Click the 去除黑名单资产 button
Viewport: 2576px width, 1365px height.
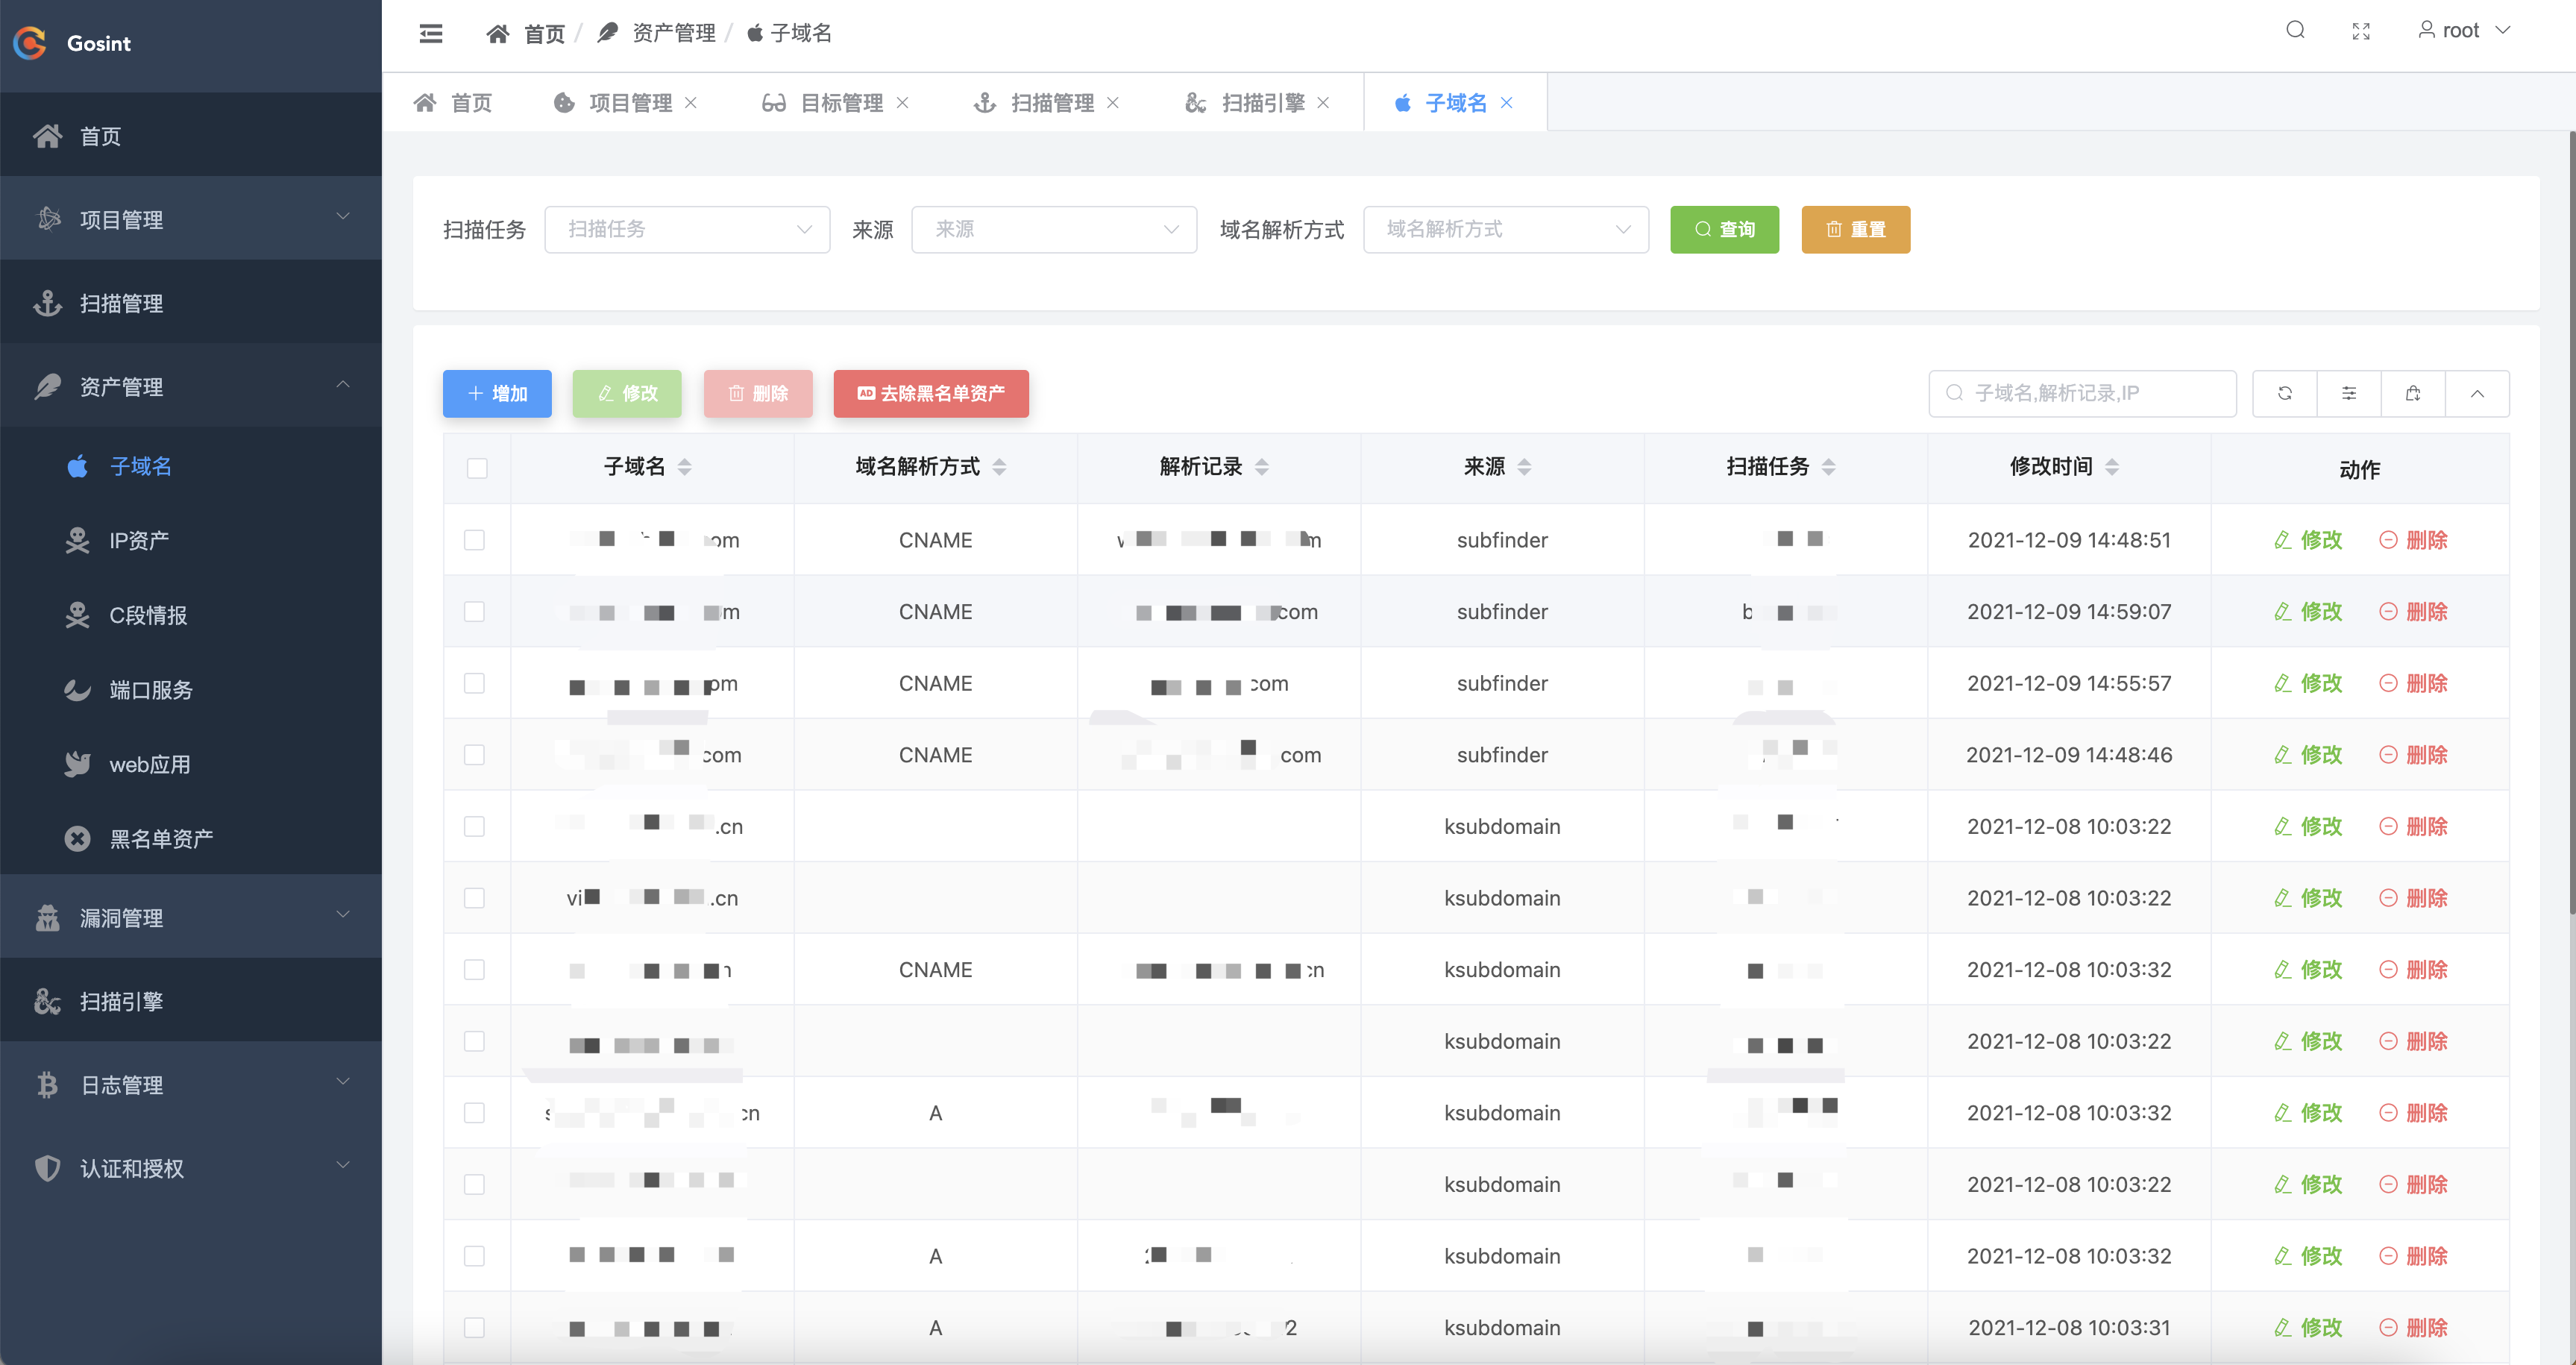[930, 393]
